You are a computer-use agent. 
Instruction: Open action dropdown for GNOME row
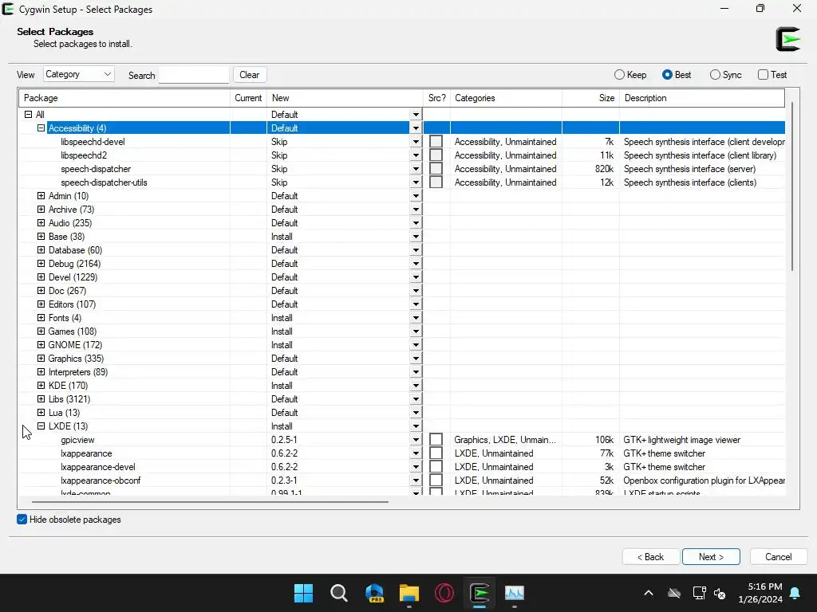point(416,345)
